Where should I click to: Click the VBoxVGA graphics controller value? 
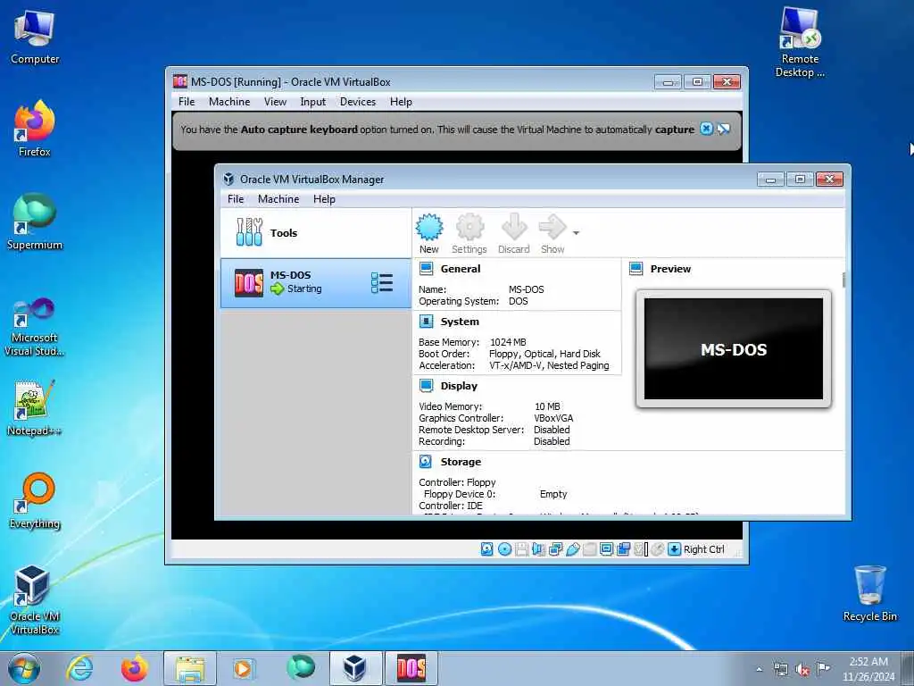553,418
